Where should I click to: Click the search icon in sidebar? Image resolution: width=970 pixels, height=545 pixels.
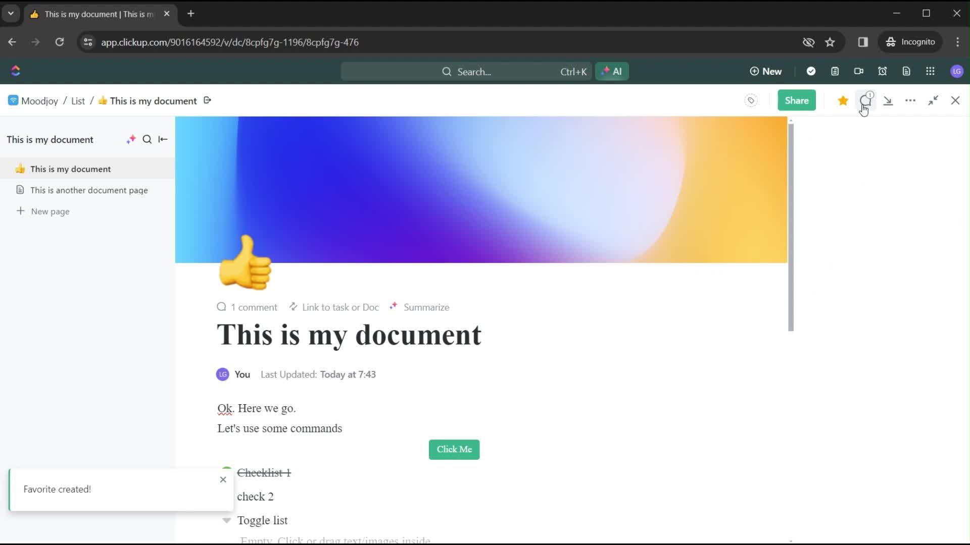coord(147,139)
